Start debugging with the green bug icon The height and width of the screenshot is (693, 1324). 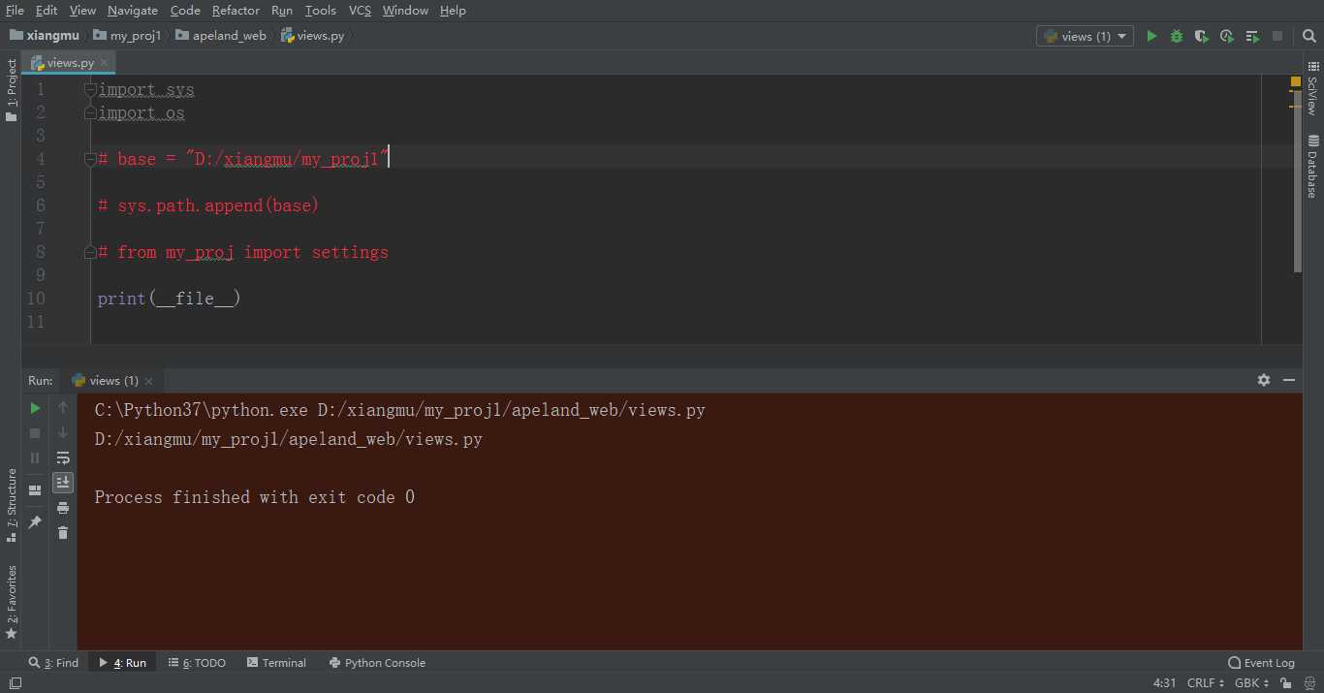1177,36
